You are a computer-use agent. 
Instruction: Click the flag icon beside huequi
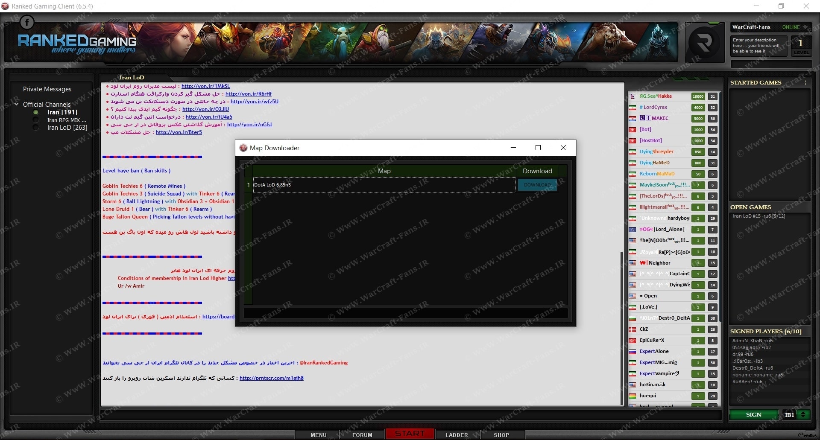point(633,396)
